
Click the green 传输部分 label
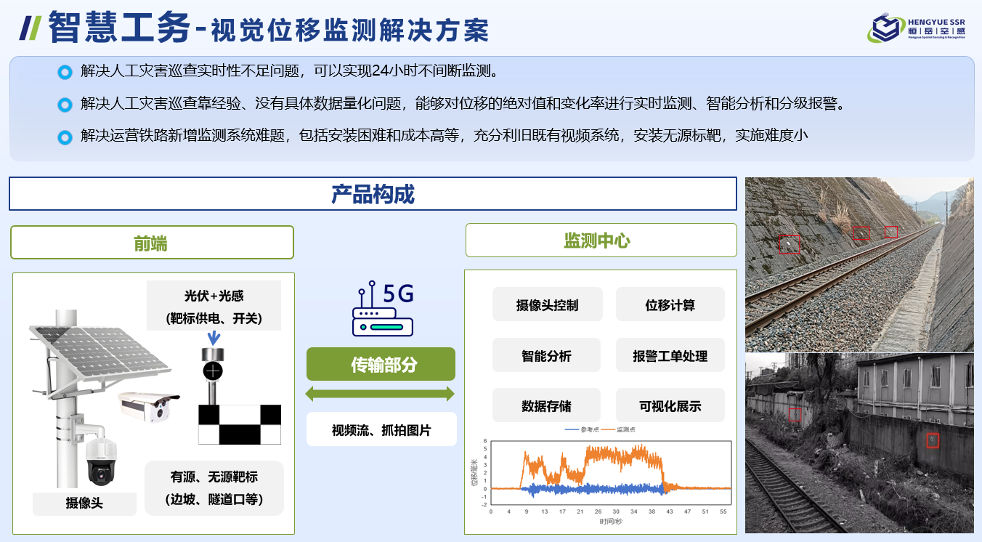point(381,364)
